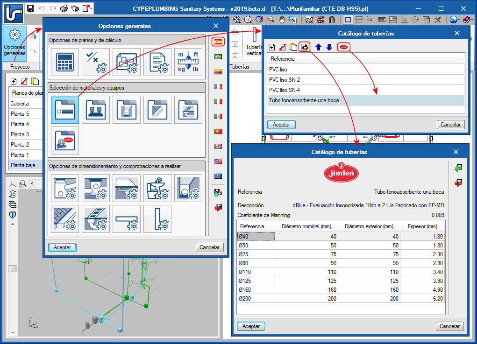This screenshot has width=477, height=344.
Task: Click the Espesor (mm) column header
Action: [422, 226]
